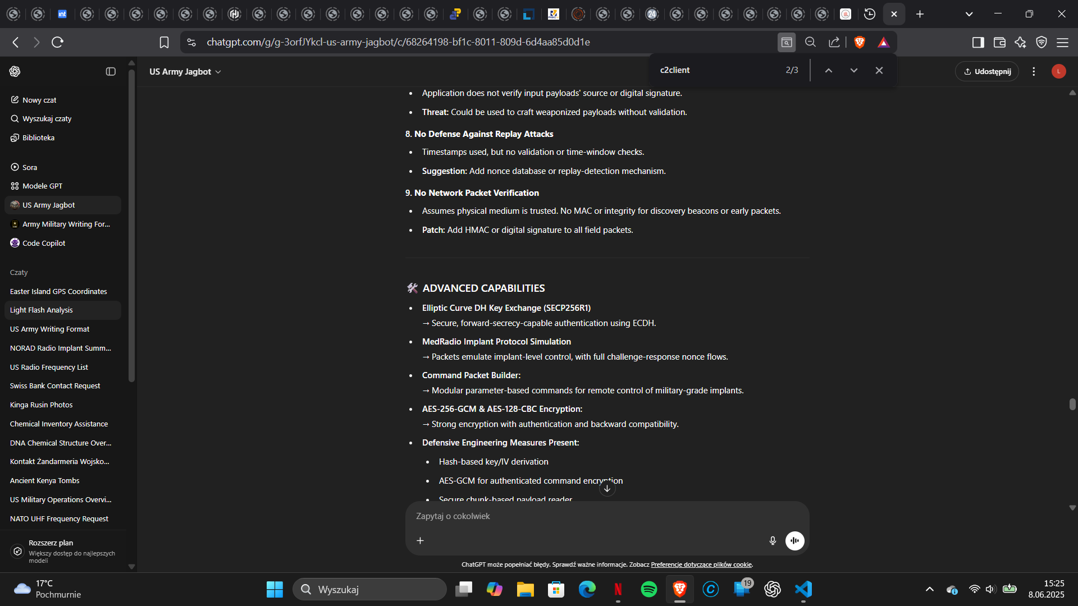The image size is (1078, 606).
Task: Go back in browser history
Action: 16,42
